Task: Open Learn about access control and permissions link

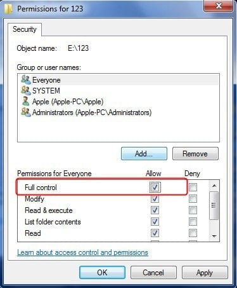Action: (x=82, y=252)
